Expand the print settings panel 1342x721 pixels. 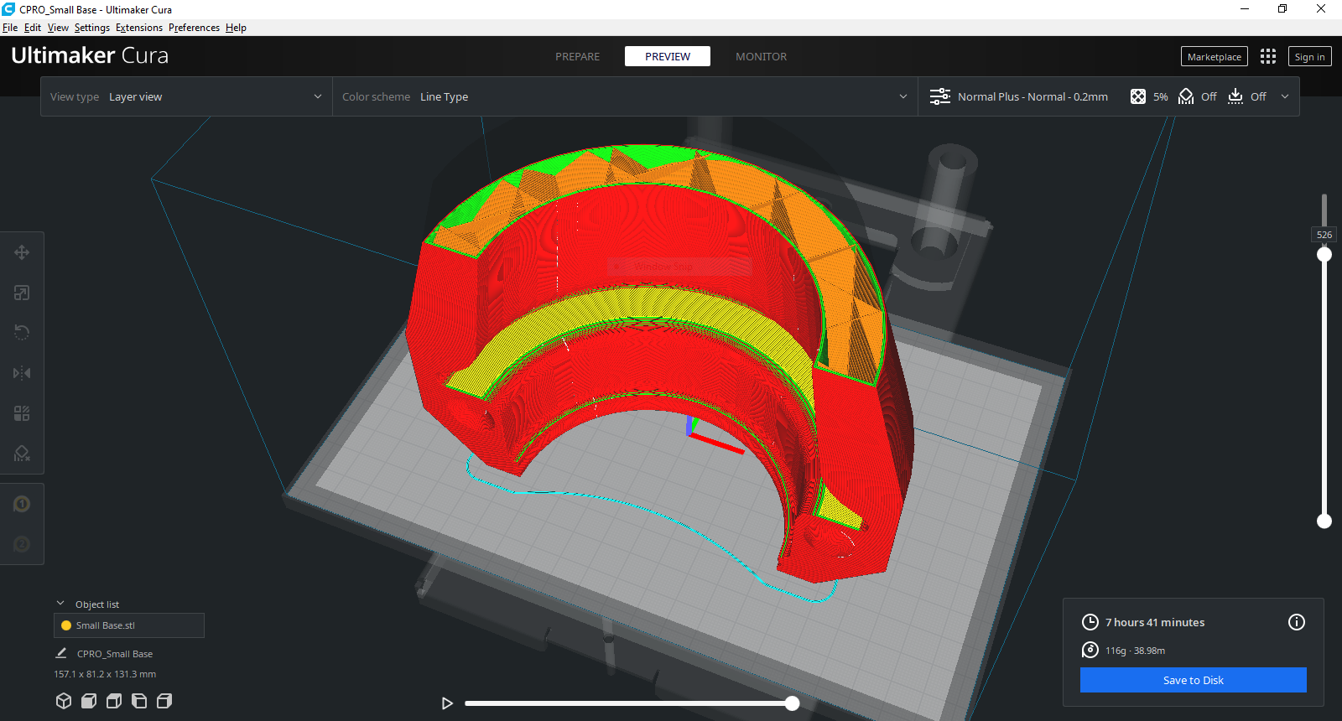click(x=1284, y=96)
